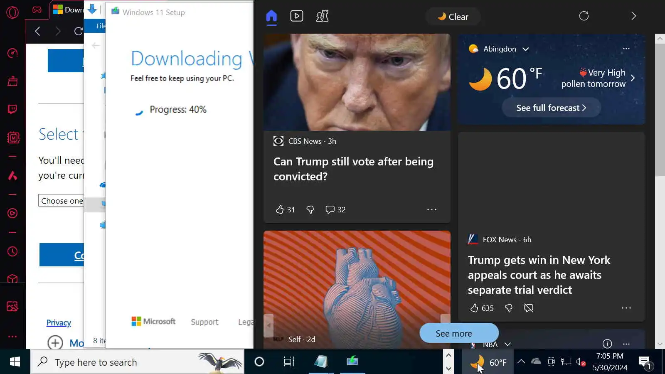Open more options for CBS News card
Viewport: 665px width, 374px height.
click(x=432, y=209)
